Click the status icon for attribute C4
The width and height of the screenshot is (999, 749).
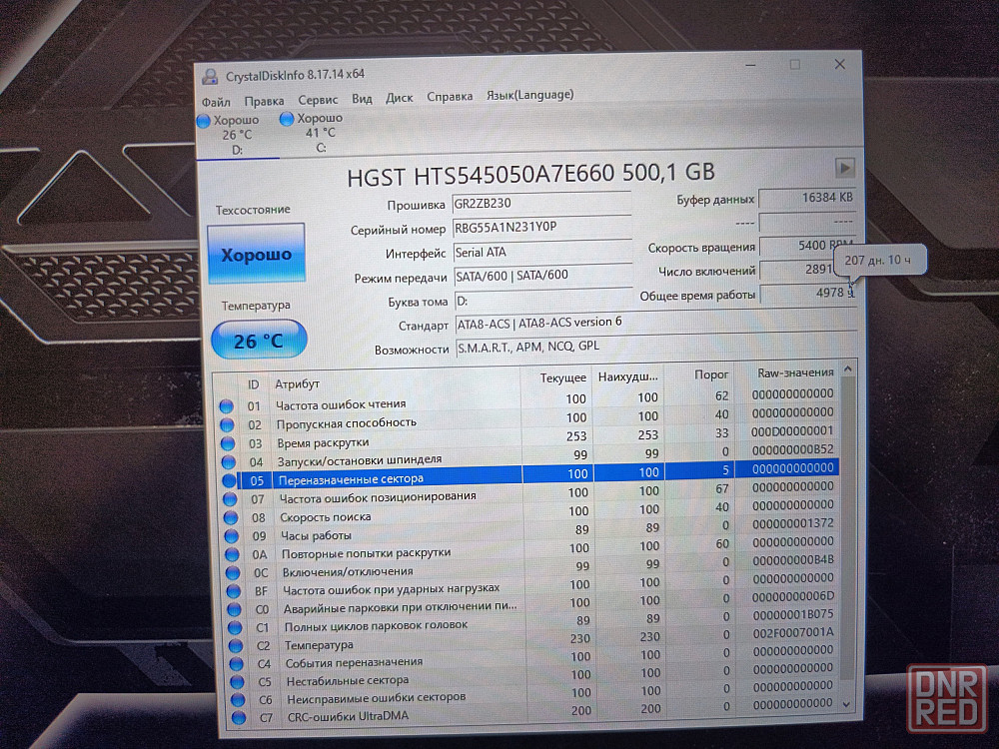pos(237,664)
